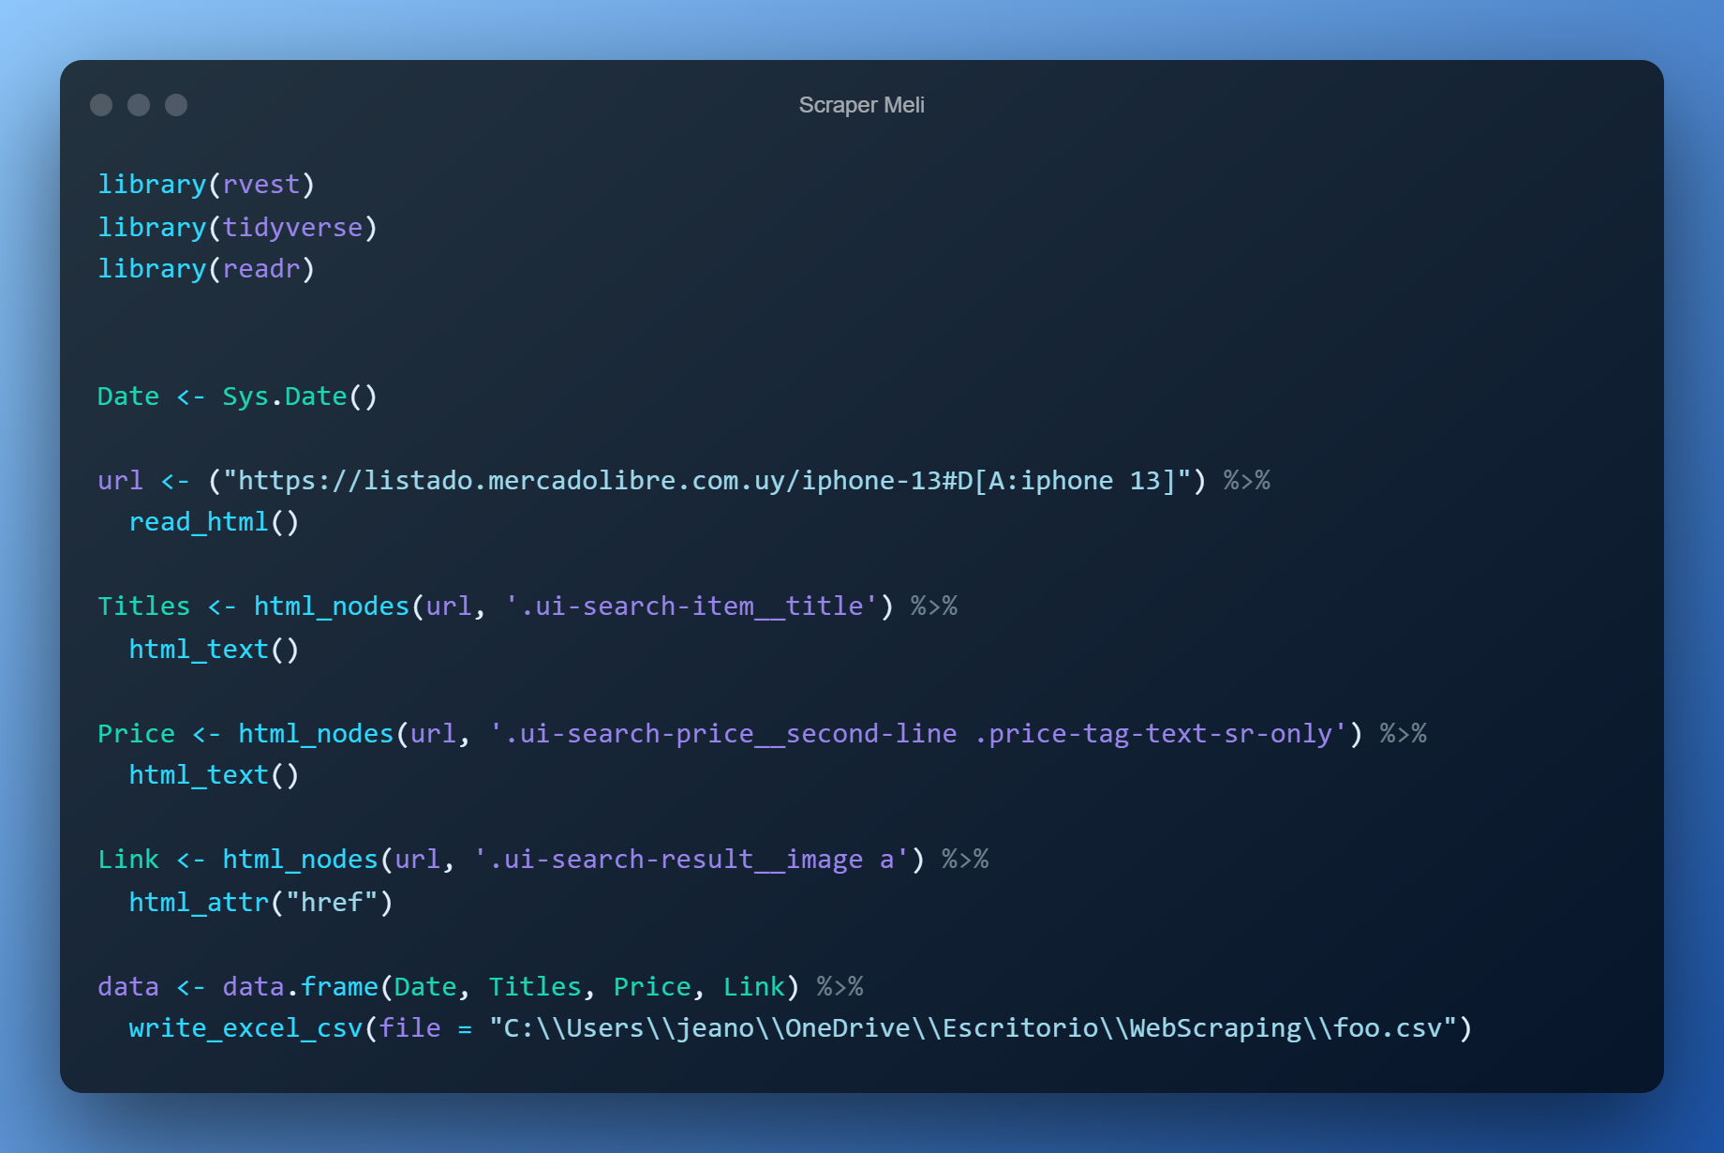Screen dimensions: 1724x1153
Task: Click the %>% pipe operator after url line
Action: (x=1246, y=480)
